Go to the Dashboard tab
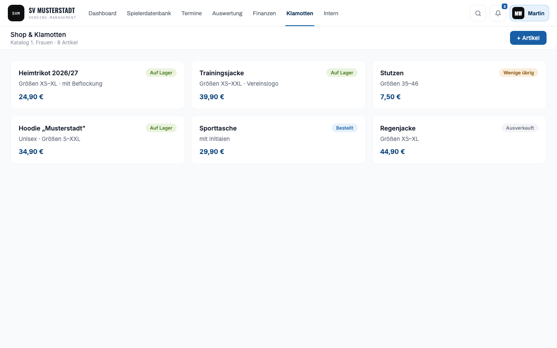This screenshot has width=557, height=348. [102, 13]
